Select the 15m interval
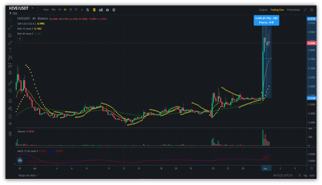The image size is (322, 185). [53, 10]
